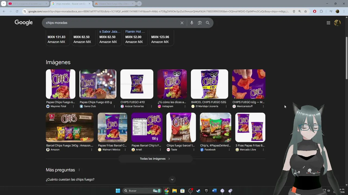
Task: Open more options for Mayoreo Total result
Action: [x=73, y=106]
